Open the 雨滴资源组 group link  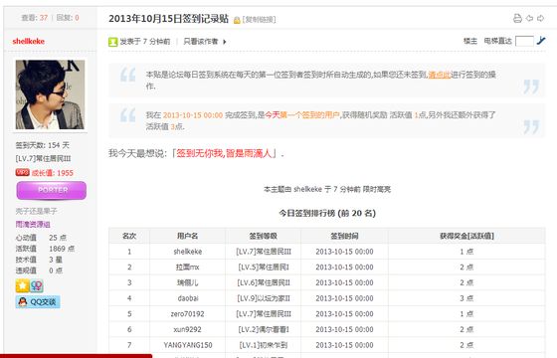[x=33, y=225]
